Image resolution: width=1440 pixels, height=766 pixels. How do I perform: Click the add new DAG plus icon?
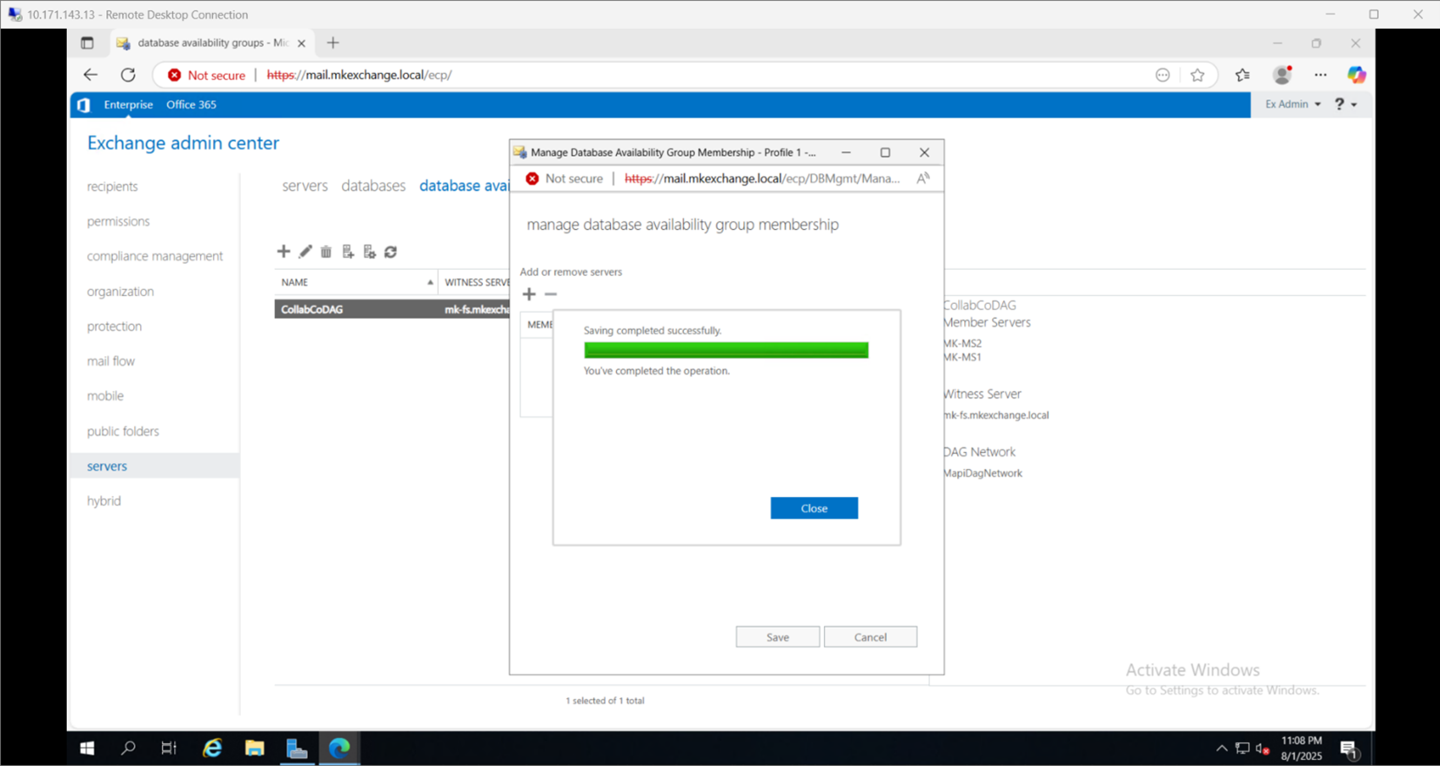click(x=284, y=252)
